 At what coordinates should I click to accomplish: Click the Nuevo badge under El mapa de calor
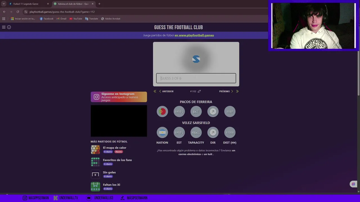tap(119, 152)
